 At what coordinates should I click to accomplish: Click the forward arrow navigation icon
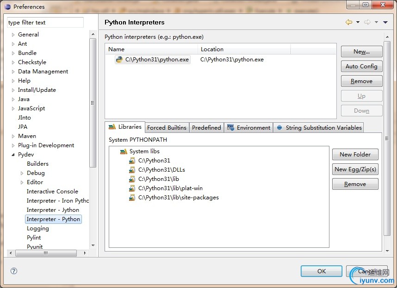[367, 22]
